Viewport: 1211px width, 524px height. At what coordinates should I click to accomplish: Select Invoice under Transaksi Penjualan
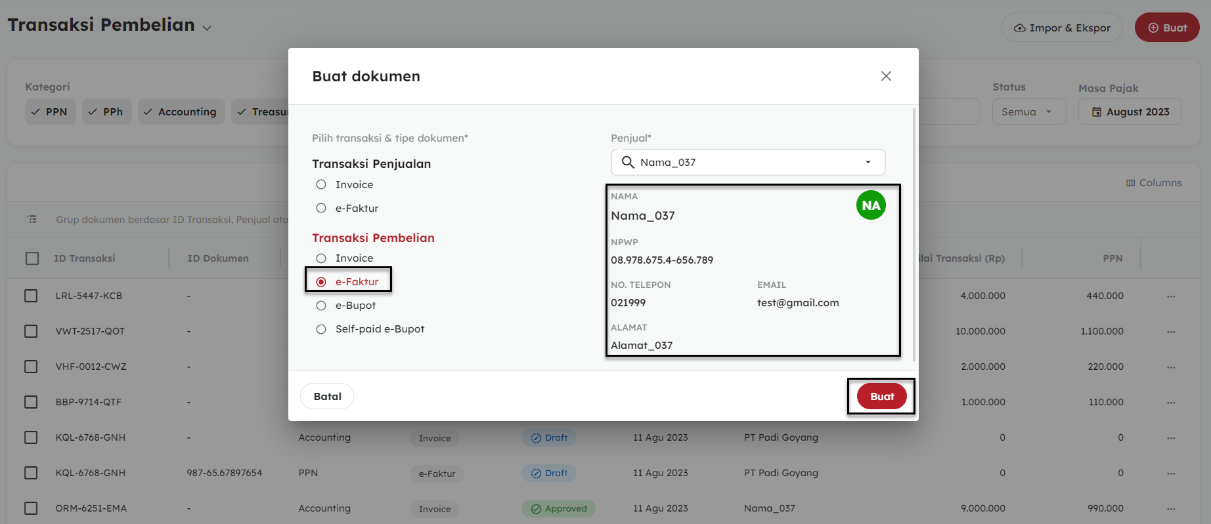click(321, 185)
